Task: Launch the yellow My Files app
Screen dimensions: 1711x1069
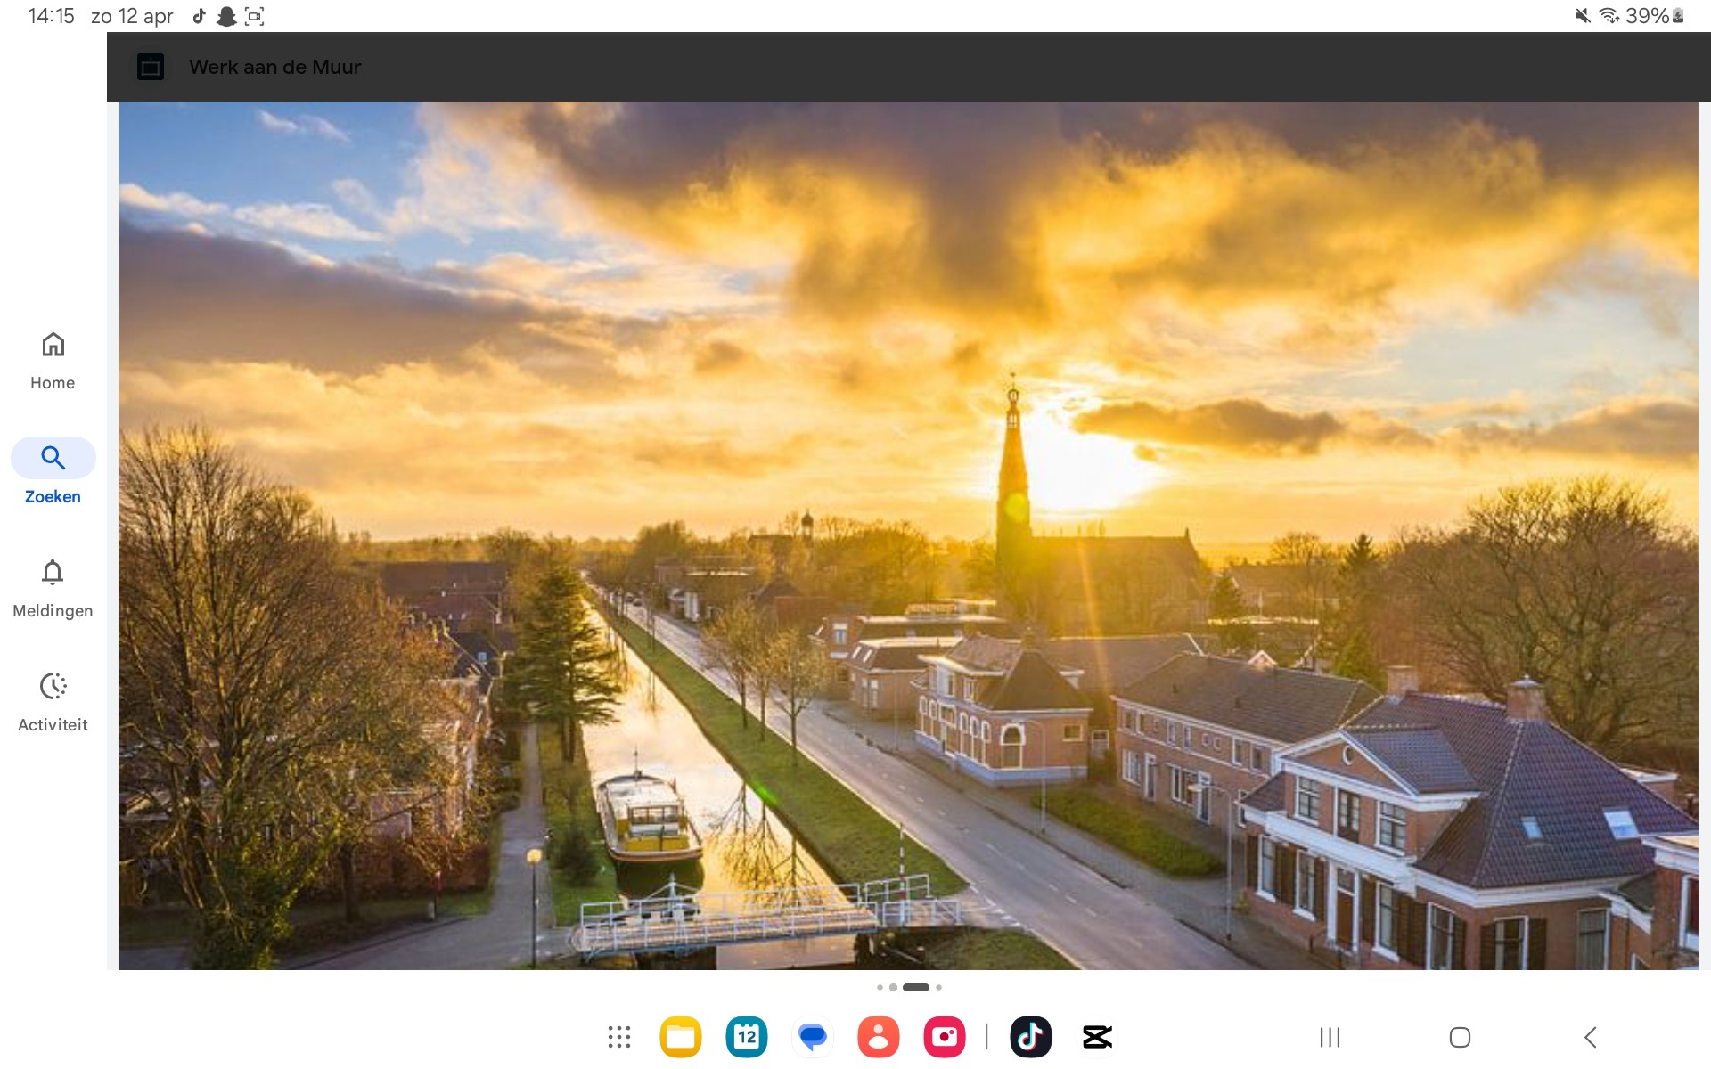Action: coord(681,1037)
